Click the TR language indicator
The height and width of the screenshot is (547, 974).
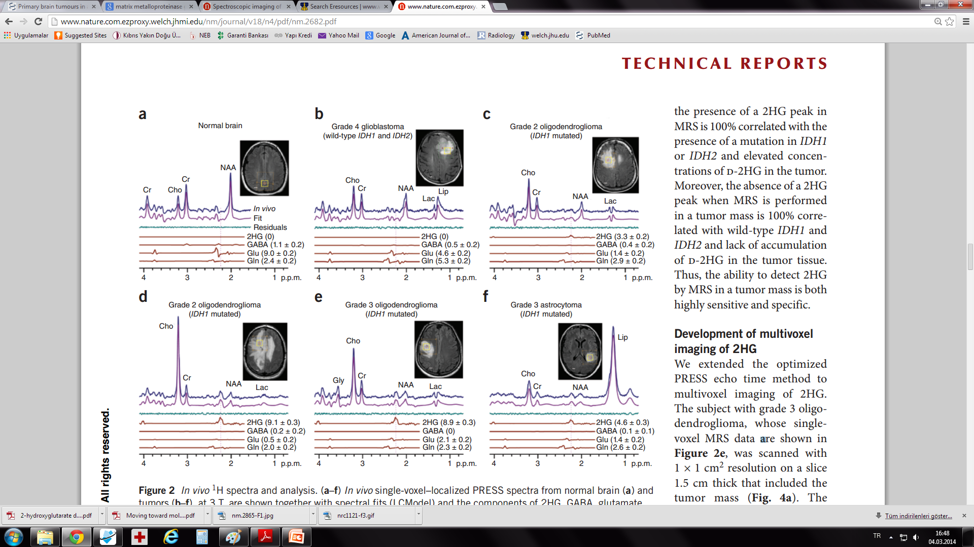[877, 536]
